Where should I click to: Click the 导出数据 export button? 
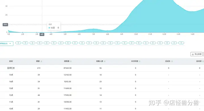(196, 54)
